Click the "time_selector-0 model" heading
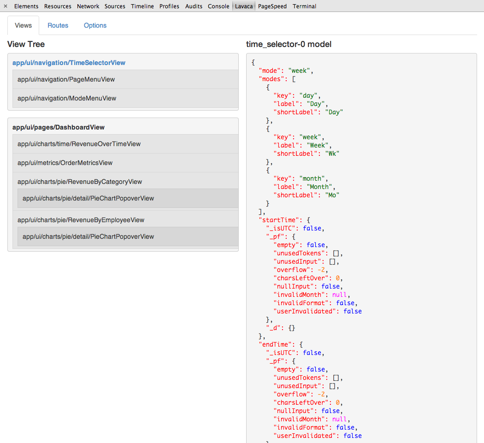 click(x=289, y=44)
